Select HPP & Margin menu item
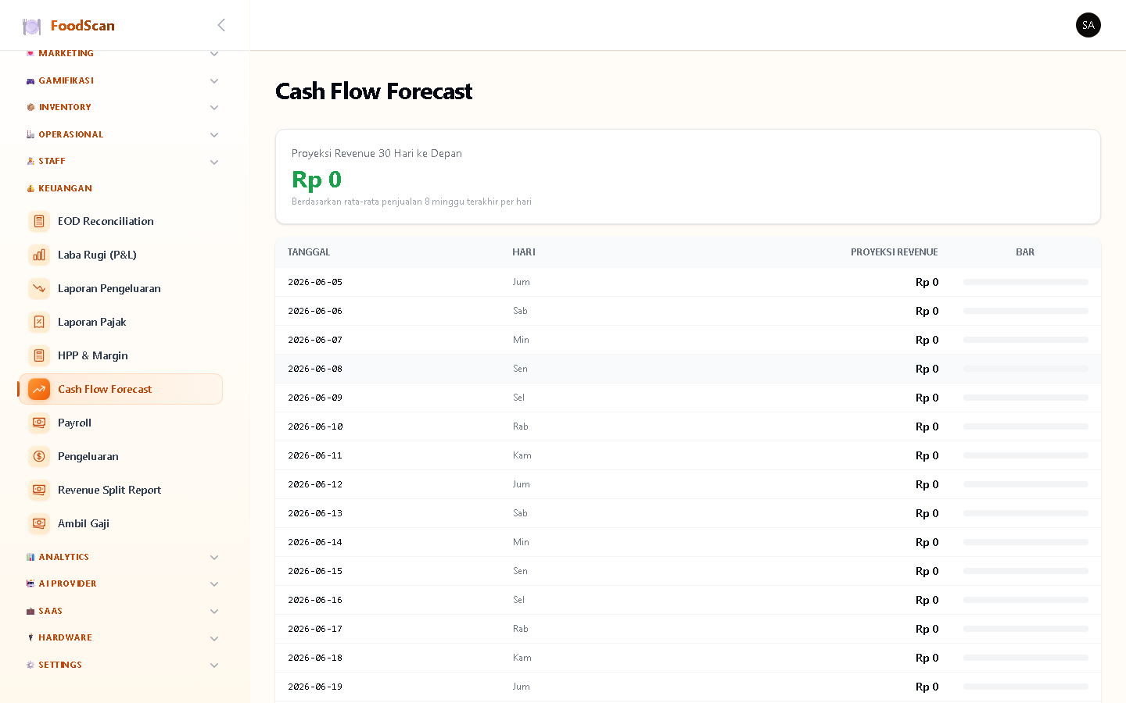 (120, 355)
